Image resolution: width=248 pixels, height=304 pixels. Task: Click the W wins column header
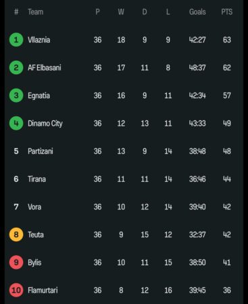pyautogui.click(x=121, y=12)
